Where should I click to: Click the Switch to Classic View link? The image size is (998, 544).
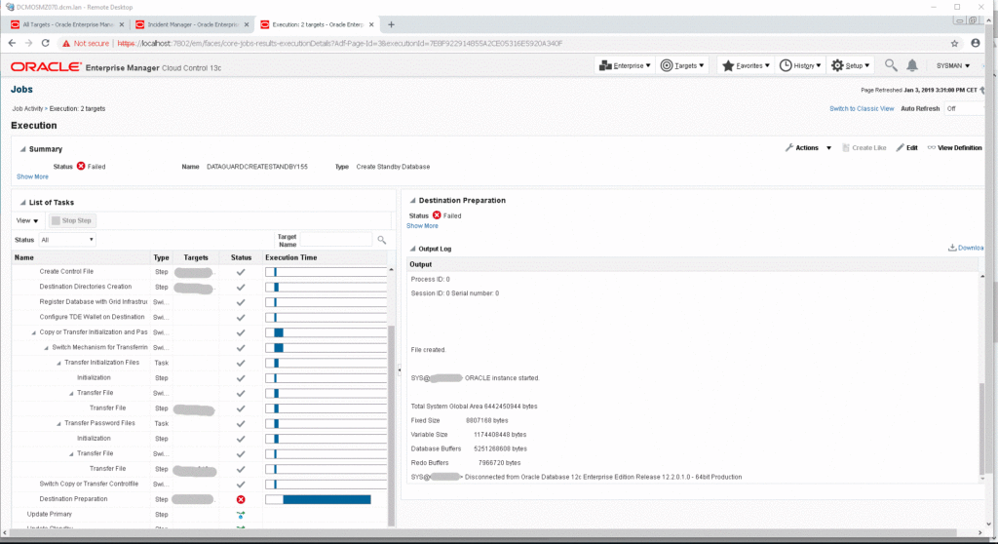861,108
